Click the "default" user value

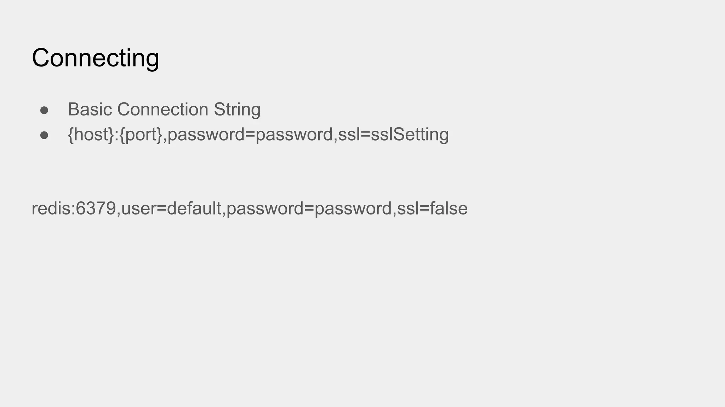click(194, 208)
